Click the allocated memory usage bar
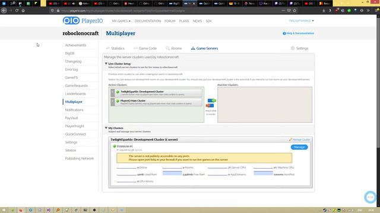The width and height of the screenshot is (380, 213). click(263, 173)
